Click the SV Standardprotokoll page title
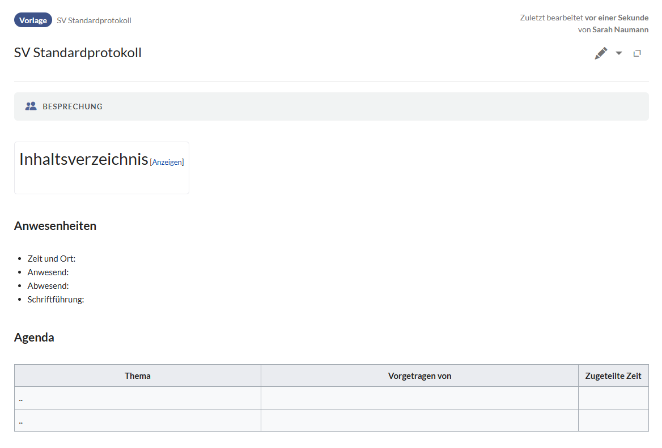 pos(78,53)
